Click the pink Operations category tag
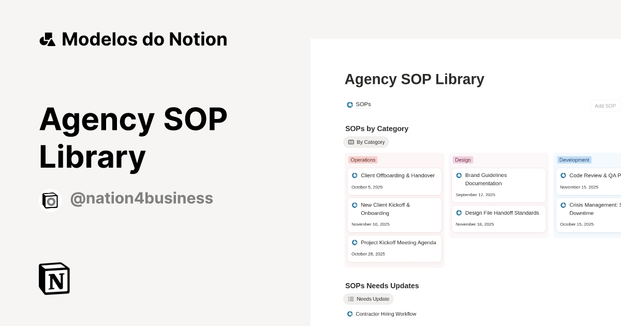Screen dimensions: 621x326 coord(363,160)
